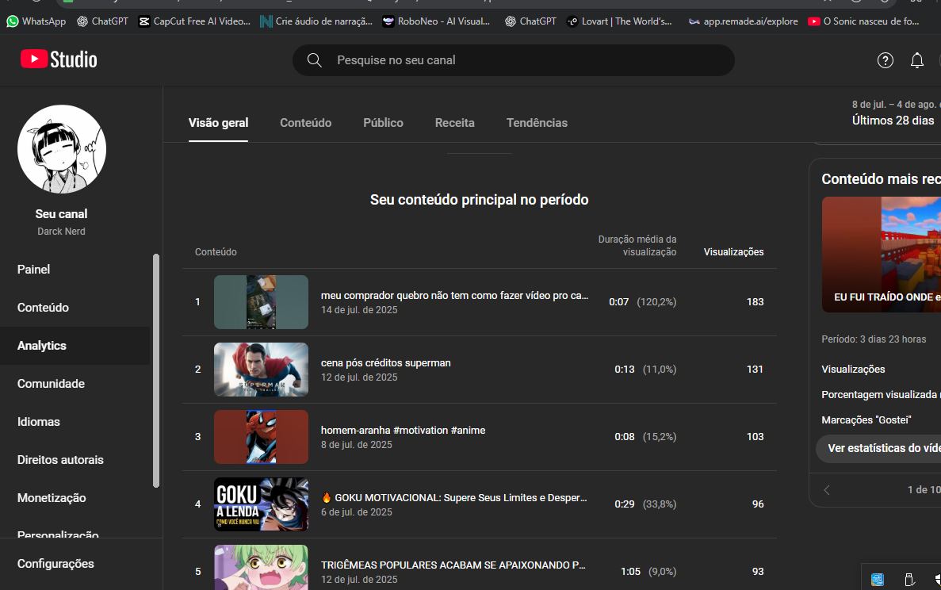
Task: Click the YouTube Studio logo
Action: 59,59
